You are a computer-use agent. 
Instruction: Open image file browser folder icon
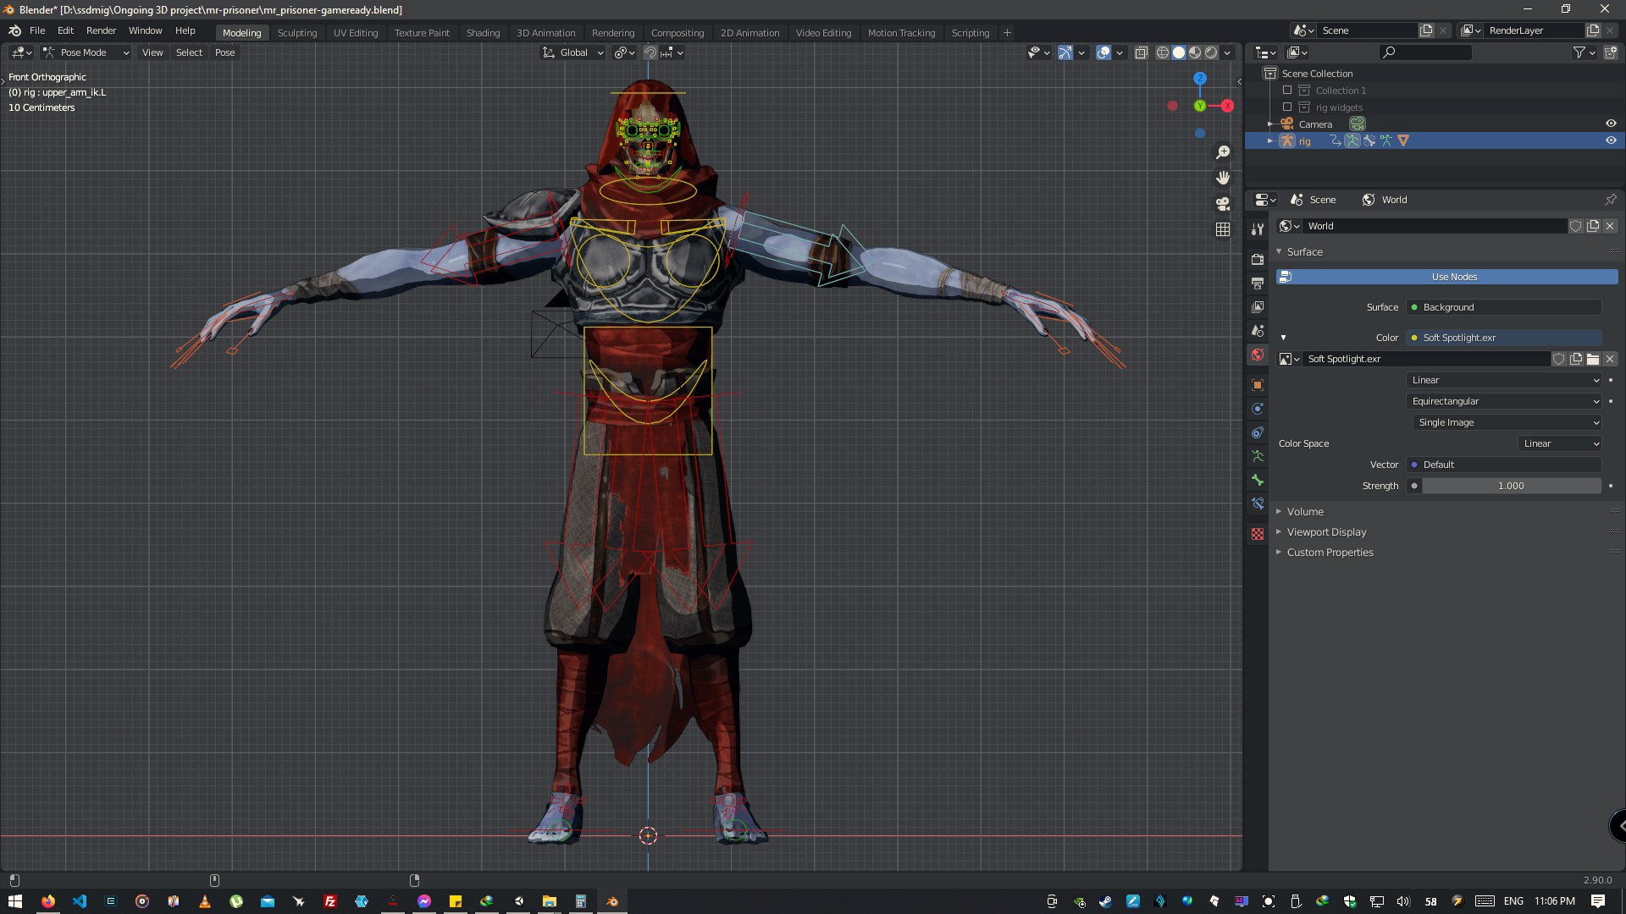(x=1593, y=359)
